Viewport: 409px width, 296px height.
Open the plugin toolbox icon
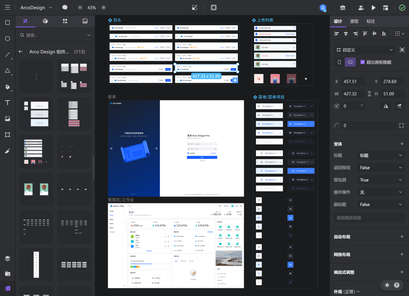tap(343, 8)
